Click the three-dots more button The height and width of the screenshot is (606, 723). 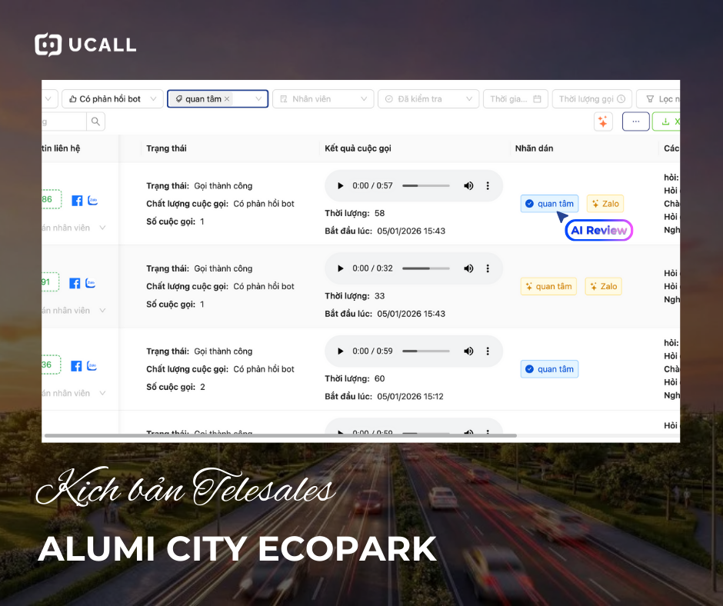(635, 122)
